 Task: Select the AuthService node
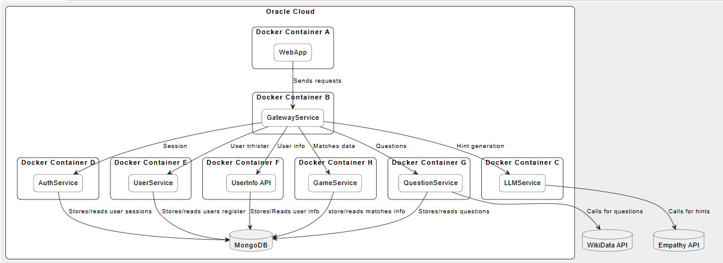pos(58,183)
